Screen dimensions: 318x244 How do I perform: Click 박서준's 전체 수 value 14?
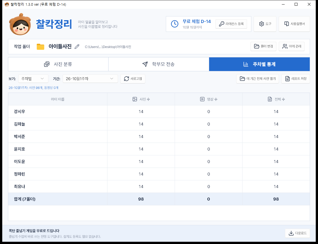pyautogui.click(x=276, y=137)
